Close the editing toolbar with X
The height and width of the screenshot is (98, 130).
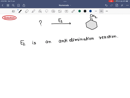pos(122,5)
